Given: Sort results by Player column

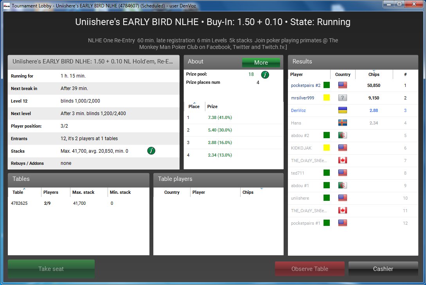Looking at the screenshot, I should [309, 74].
